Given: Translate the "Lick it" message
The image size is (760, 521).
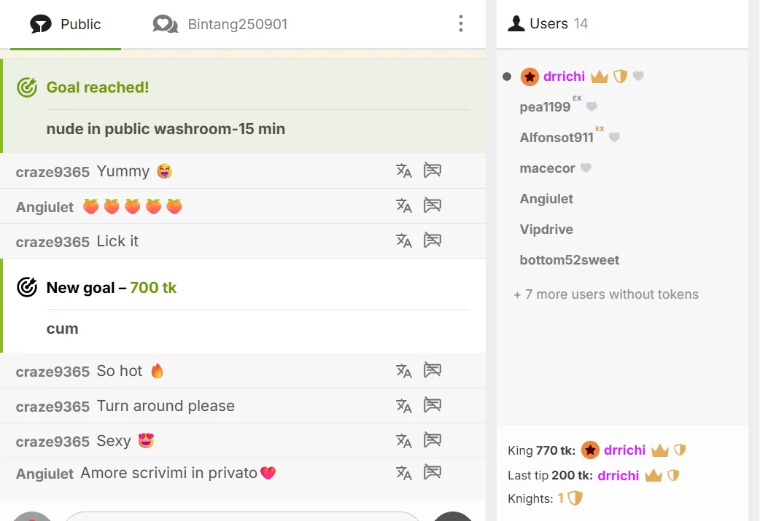Looking at the screenshot, I should [403, 240].
